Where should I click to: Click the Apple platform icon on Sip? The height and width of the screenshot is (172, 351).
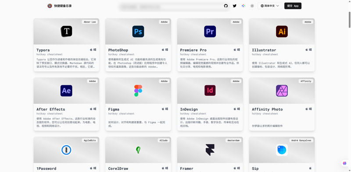pos(310,168)
